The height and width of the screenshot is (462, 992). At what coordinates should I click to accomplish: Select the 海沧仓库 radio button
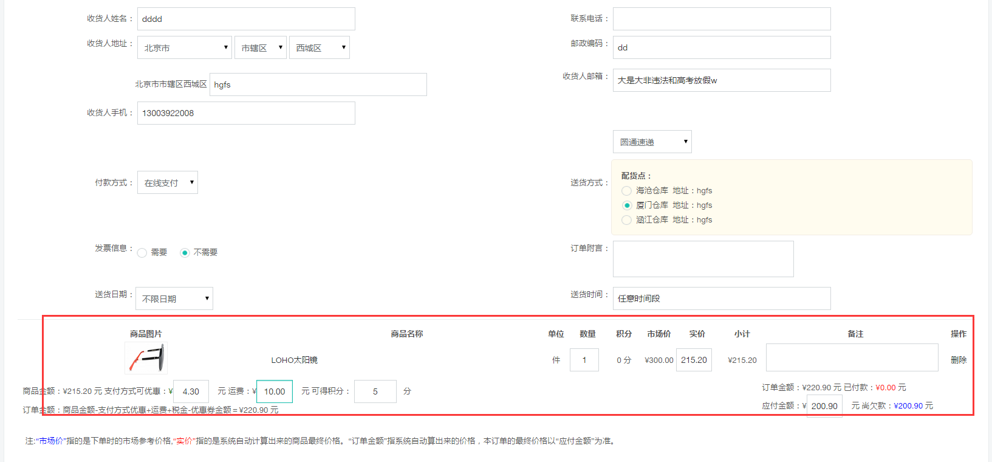[626, 191]
